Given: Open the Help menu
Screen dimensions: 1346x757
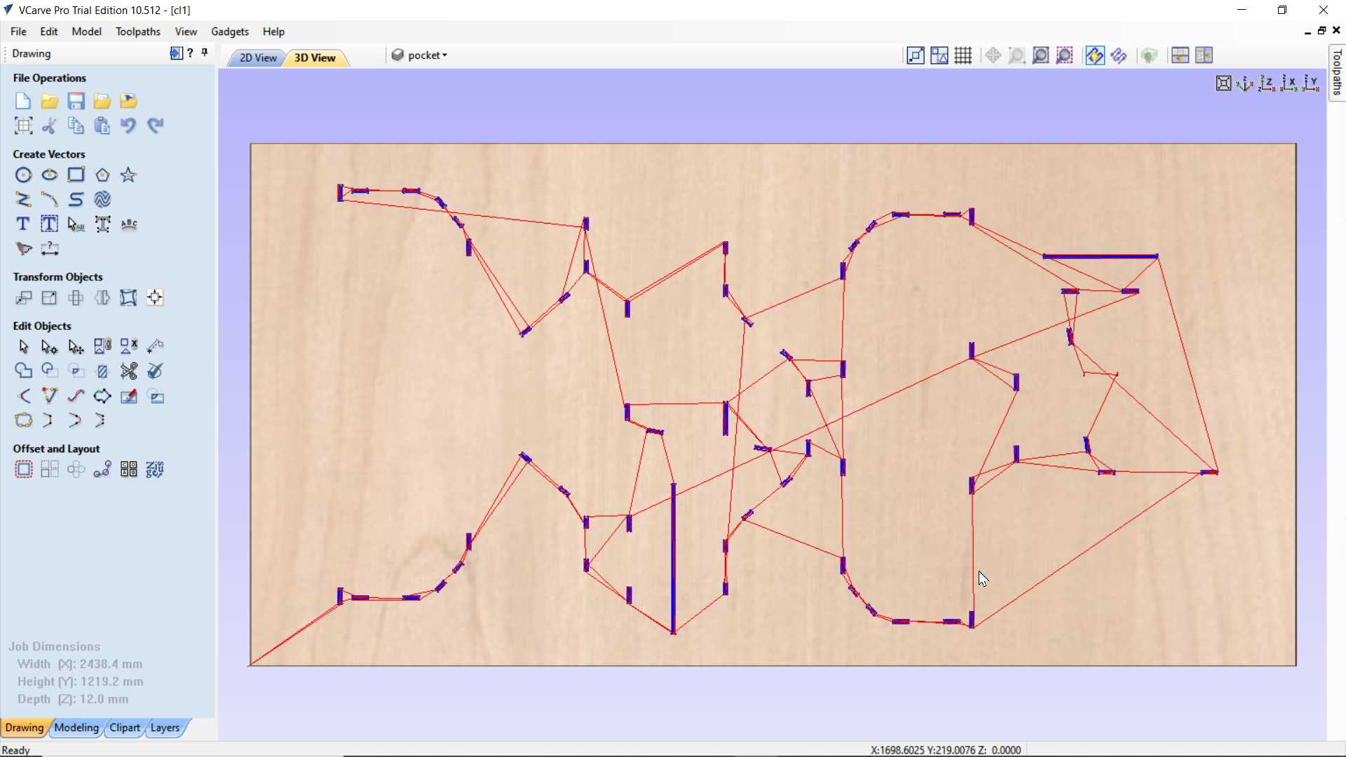Looking at the screenshot, I should 273,32.
